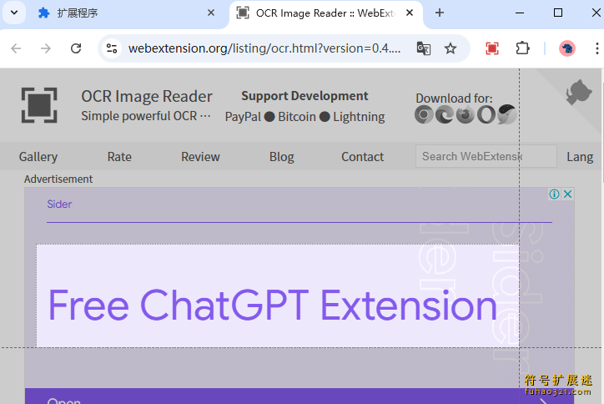
Task: Click the Simple powerful OCR subtitle
Action: (146, 116)
